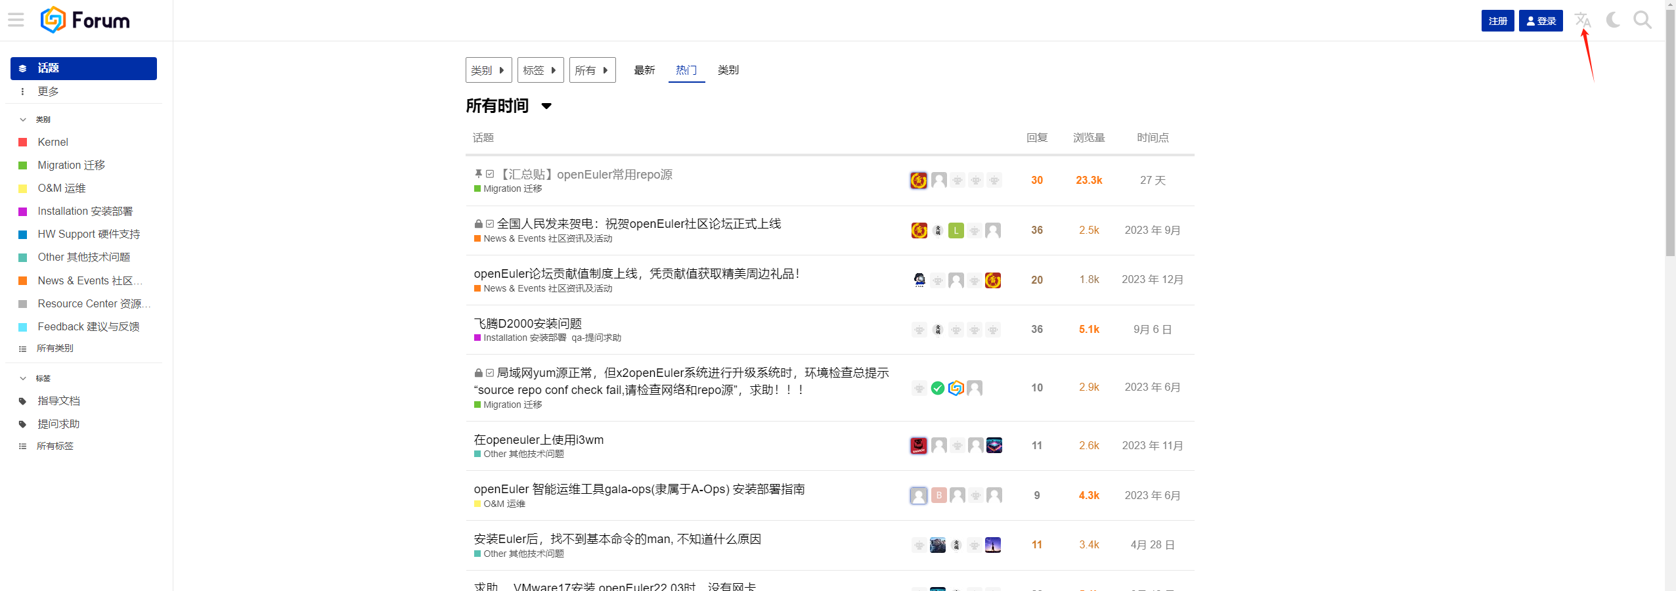Open the search magnifier icon
This screenshot has width=1676, height=591.
coord(1642,20)
